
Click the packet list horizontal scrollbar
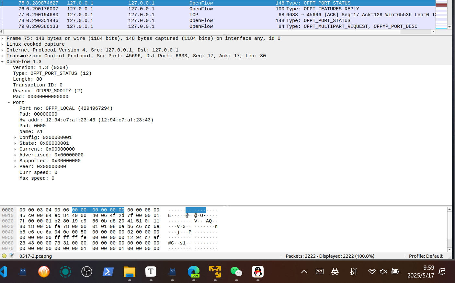[x=201, y=31]
